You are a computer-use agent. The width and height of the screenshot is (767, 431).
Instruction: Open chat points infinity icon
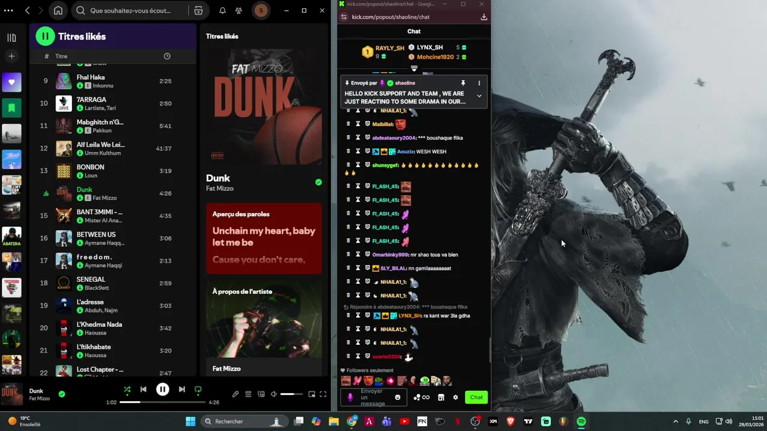422,397
